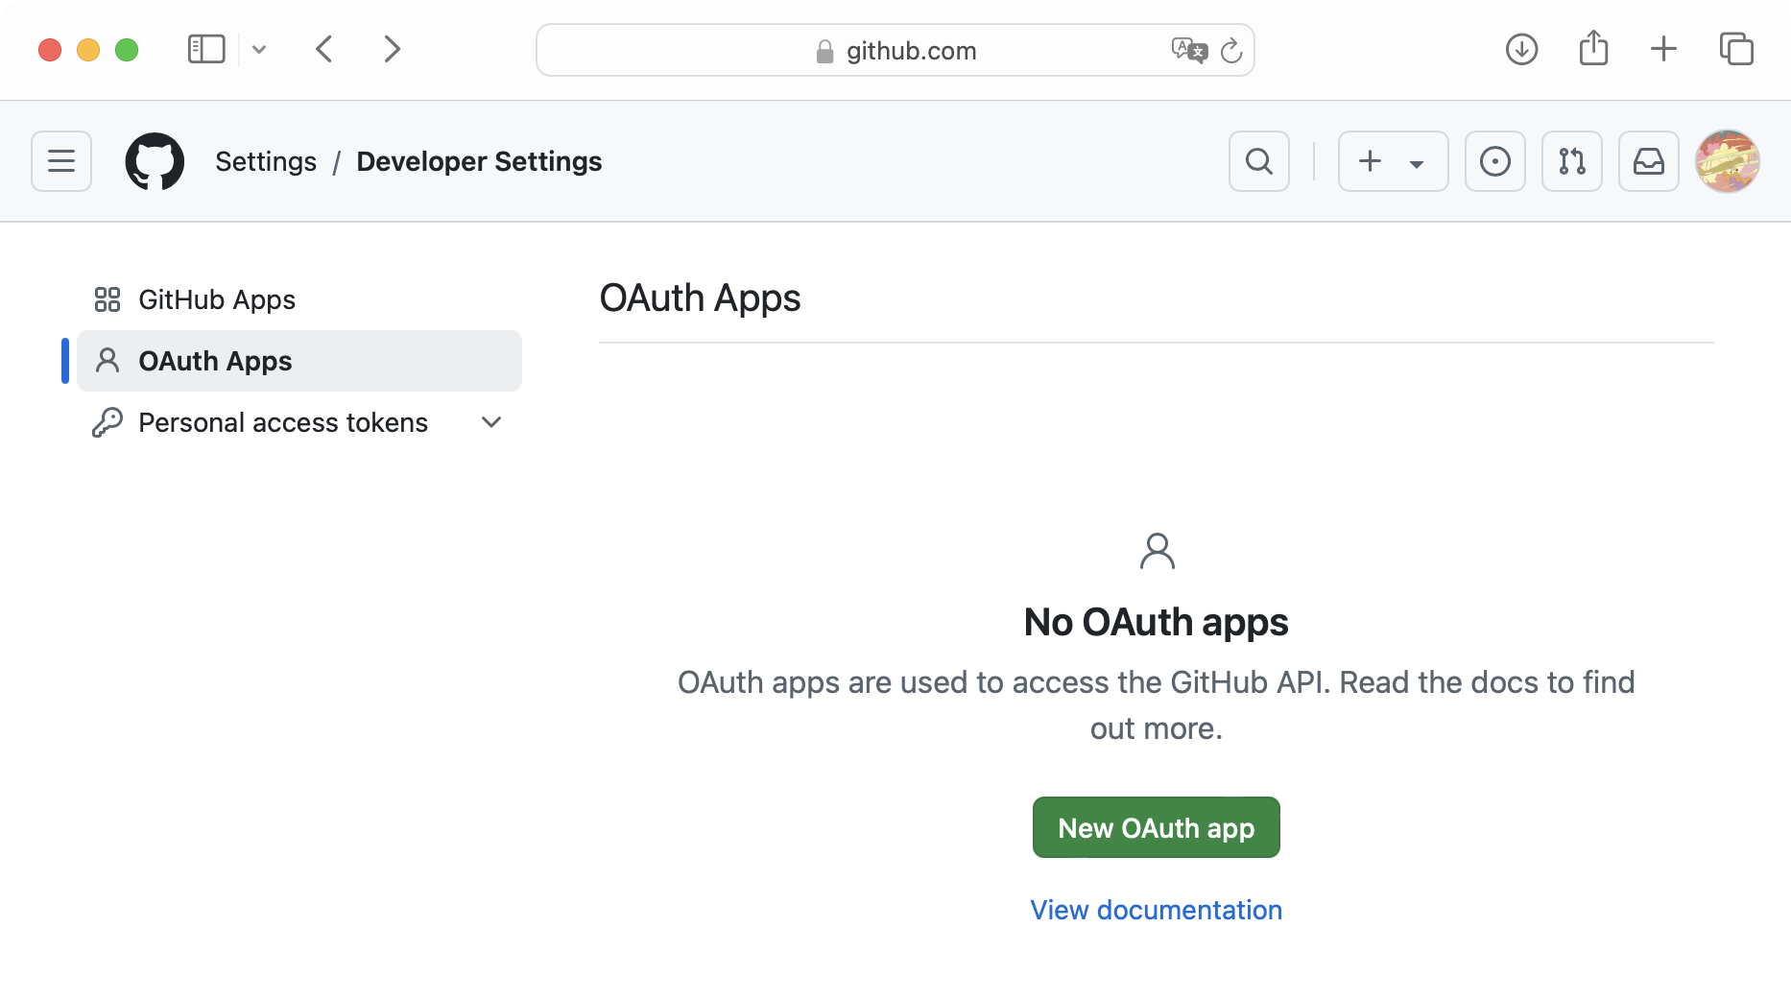Open the GitHub homepage via Octocat logo
This screenshot has width=1791, height=1000.
click(155, 161)
